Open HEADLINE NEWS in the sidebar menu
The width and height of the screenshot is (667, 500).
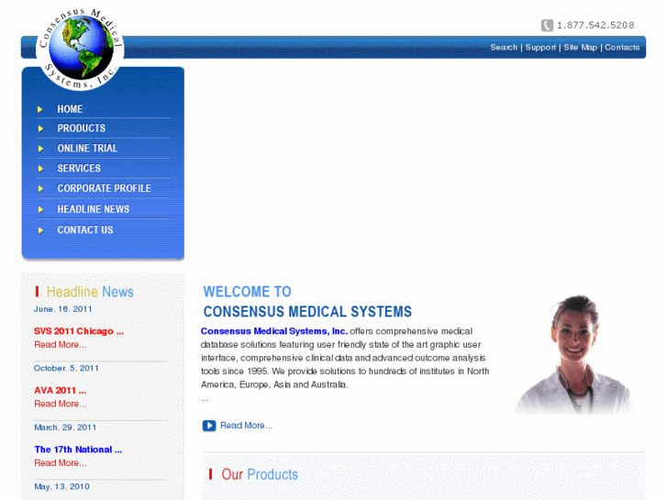94,209
